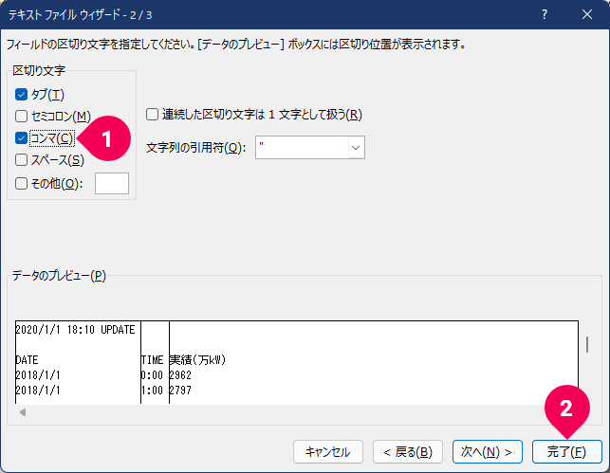
Task: Click the help question mark icon
Action: tap(545, 15)
